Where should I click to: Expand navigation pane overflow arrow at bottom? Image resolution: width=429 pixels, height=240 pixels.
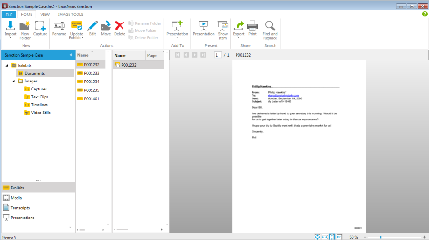[x=70, y=227]
